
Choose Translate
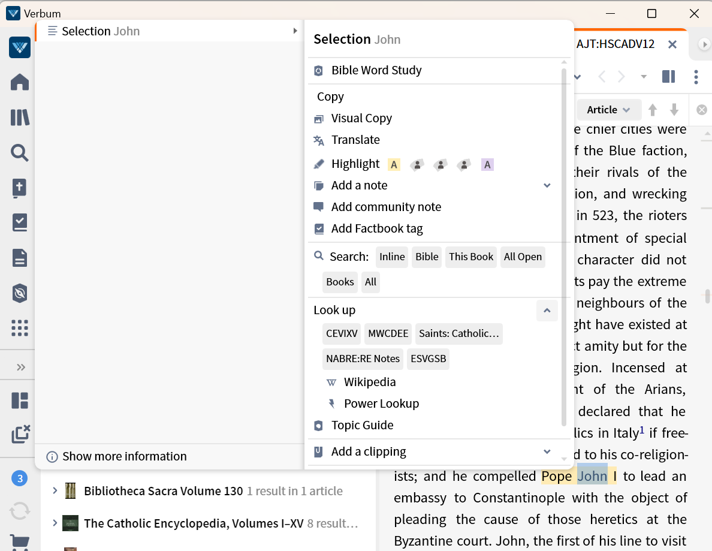(355, 140)
